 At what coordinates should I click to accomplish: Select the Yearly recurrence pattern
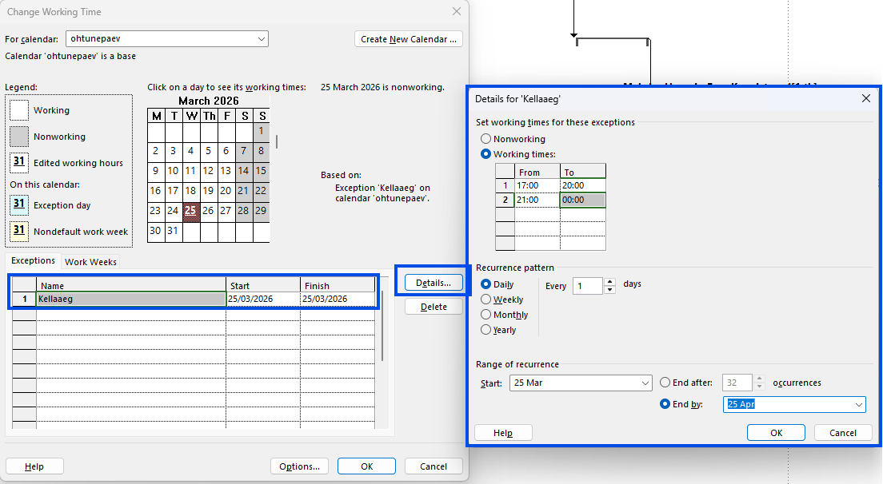(x=485, y=330)
